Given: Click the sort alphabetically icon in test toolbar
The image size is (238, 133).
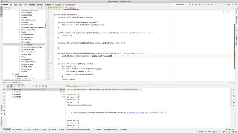Looking at the screenshot, I should coord(15,86).
